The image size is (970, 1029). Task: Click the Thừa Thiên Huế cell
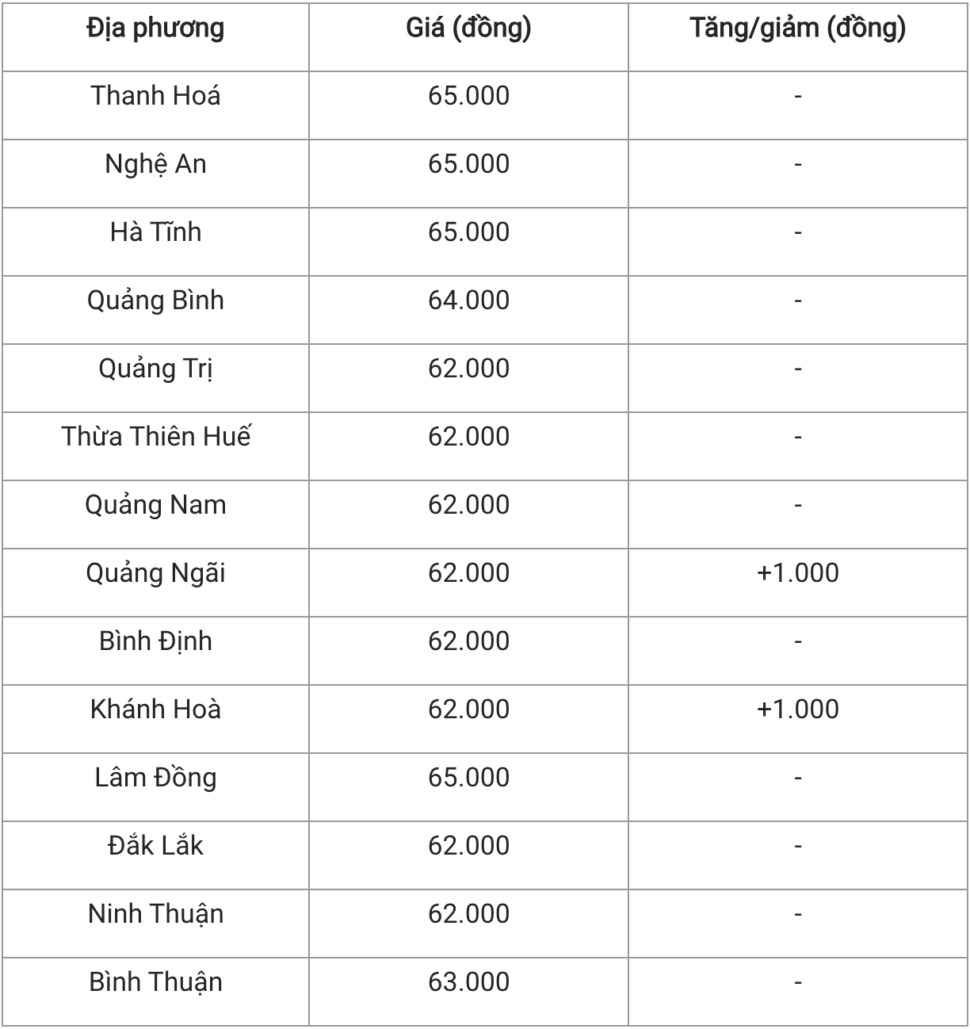click(156, 437)
